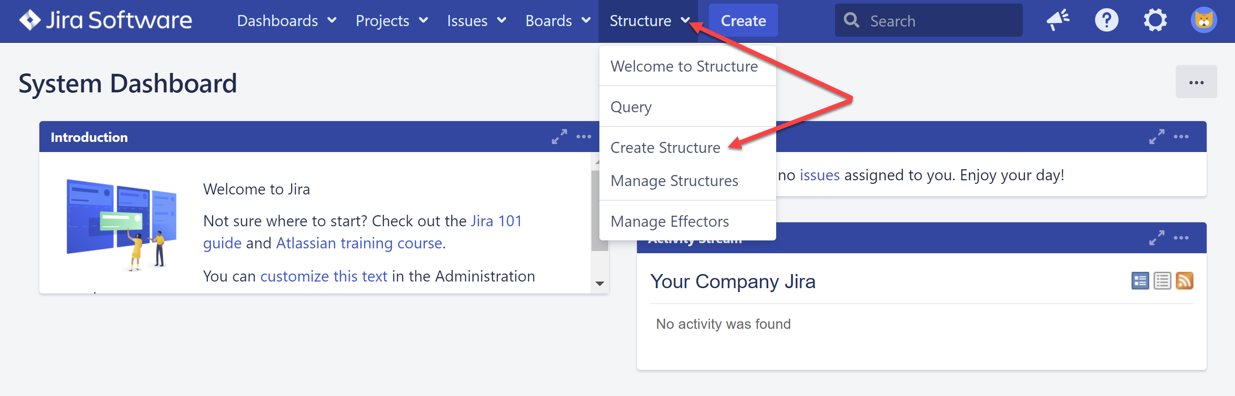Screen dimensions: 1235x396
Task: Maximize the Activity Stream gadget
Action: (x=1156, y=238)
